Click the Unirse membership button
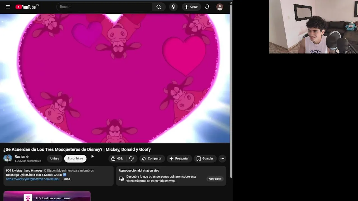 click(55, 159)
